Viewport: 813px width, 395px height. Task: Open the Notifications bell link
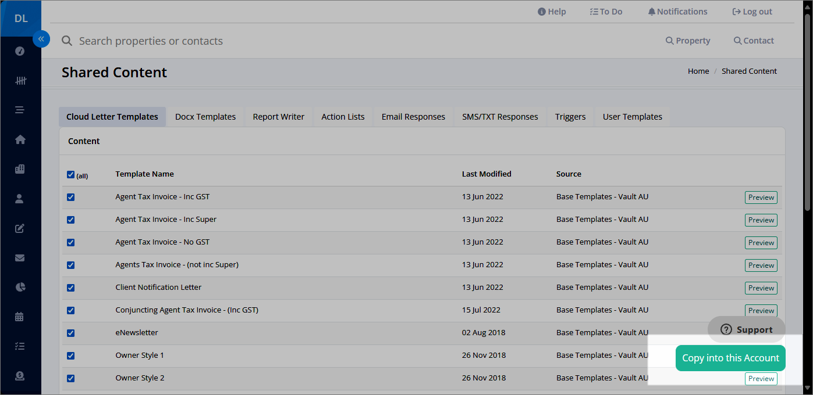point(677,12)
